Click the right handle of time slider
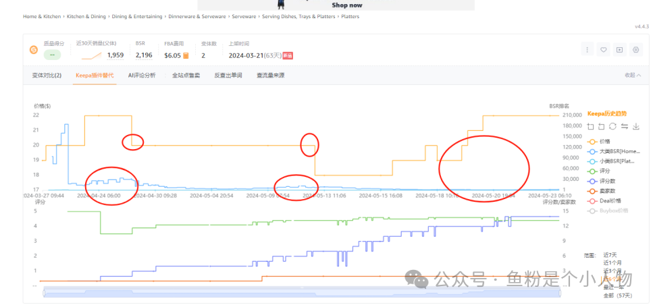 [x=560, y=294]
